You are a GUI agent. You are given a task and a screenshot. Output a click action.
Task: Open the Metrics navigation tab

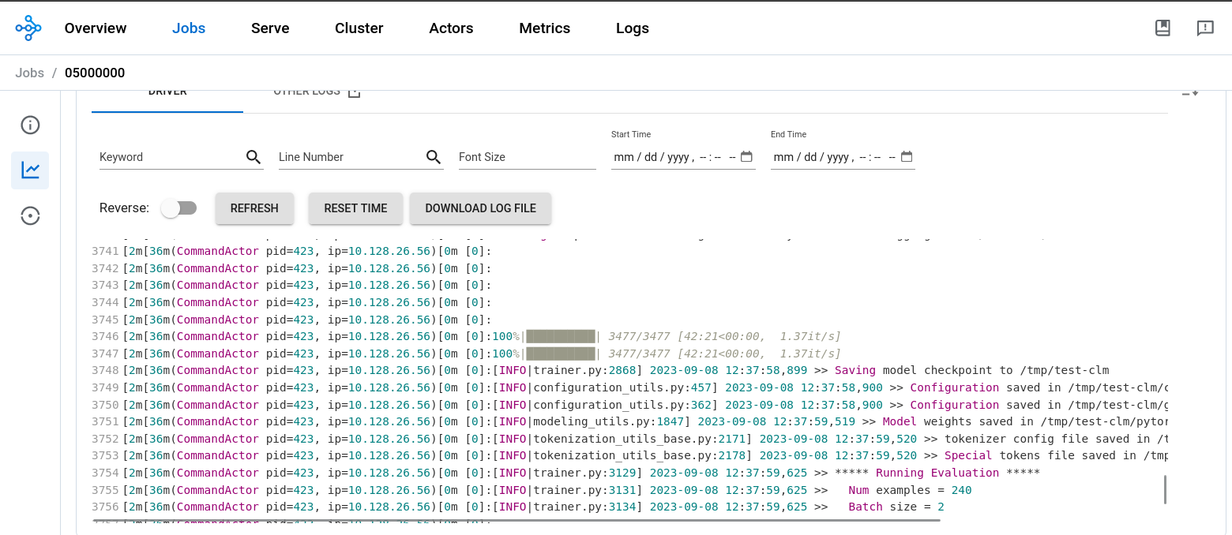point(544,28)
